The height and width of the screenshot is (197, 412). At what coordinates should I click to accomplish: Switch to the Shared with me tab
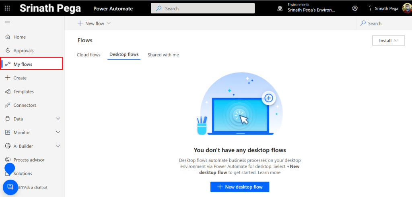pyautogui.click(x=163, y=55)
